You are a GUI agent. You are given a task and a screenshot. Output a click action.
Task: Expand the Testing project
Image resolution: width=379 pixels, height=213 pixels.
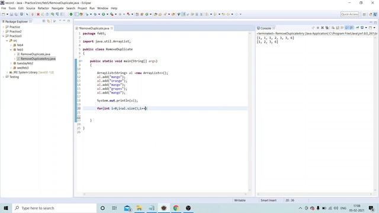[4, 77]
